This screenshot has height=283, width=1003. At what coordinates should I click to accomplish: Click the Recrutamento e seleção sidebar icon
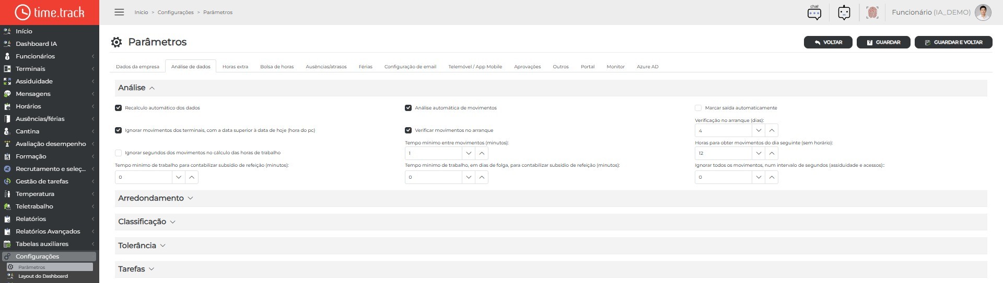pos(7,169)
